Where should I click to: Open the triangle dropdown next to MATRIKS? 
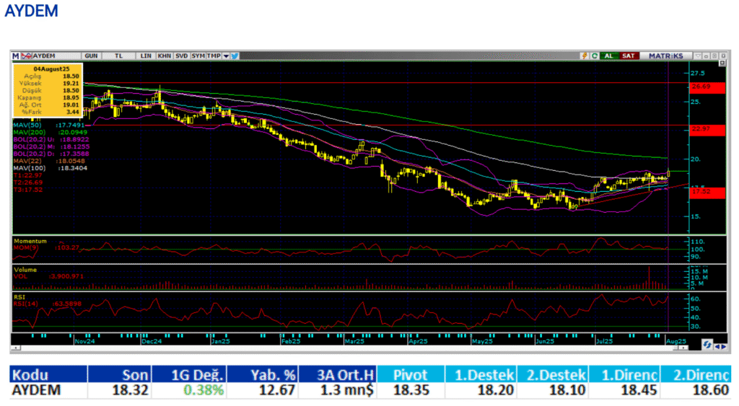coord(698,56)
